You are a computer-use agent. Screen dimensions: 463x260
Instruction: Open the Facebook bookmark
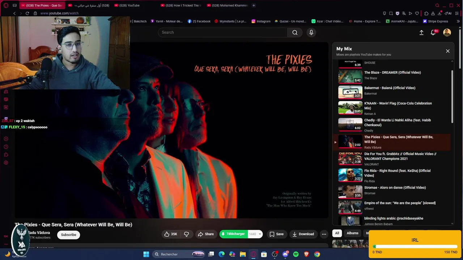[199, 21]
